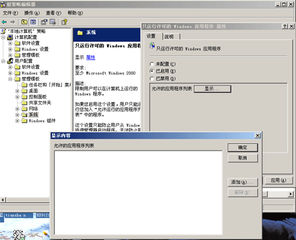This screenshot has height=240, width=296.
Task: Click the Windows 组件 folder icon
Action: pos(24,121)
